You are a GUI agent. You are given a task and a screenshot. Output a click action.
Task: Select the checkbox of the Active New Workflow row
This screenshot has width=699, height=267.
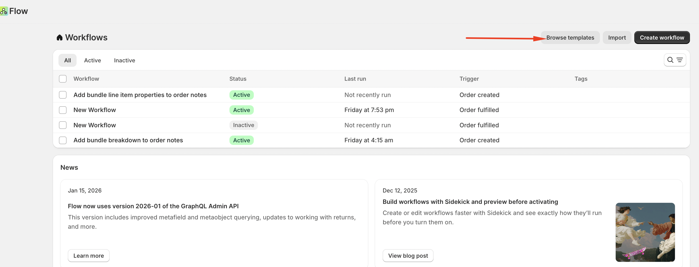63,110
